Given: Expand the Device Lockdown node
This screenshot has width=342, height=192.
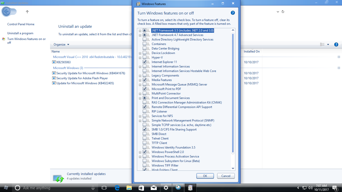Looking at the screenshot, I should click(x=140, y=53).
